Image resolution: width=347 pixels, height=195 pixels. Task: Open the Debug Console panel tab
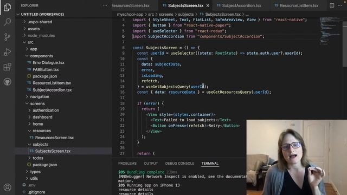tap(179, 164)
